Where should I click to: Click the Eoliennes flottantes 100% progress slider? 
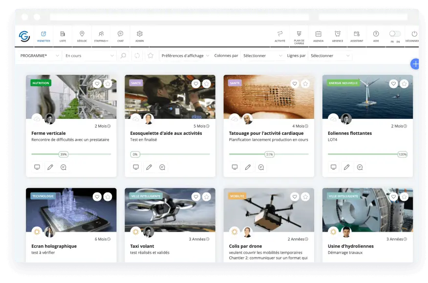point(402,154)
